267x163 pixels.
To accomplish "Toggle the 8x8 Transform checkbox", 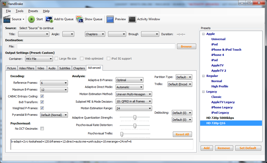I will 42,102.
